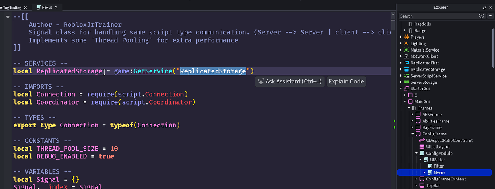Click the Ask Assistant button
The image size is (495, 189).
pyautogui.click(x=290, y=82)
